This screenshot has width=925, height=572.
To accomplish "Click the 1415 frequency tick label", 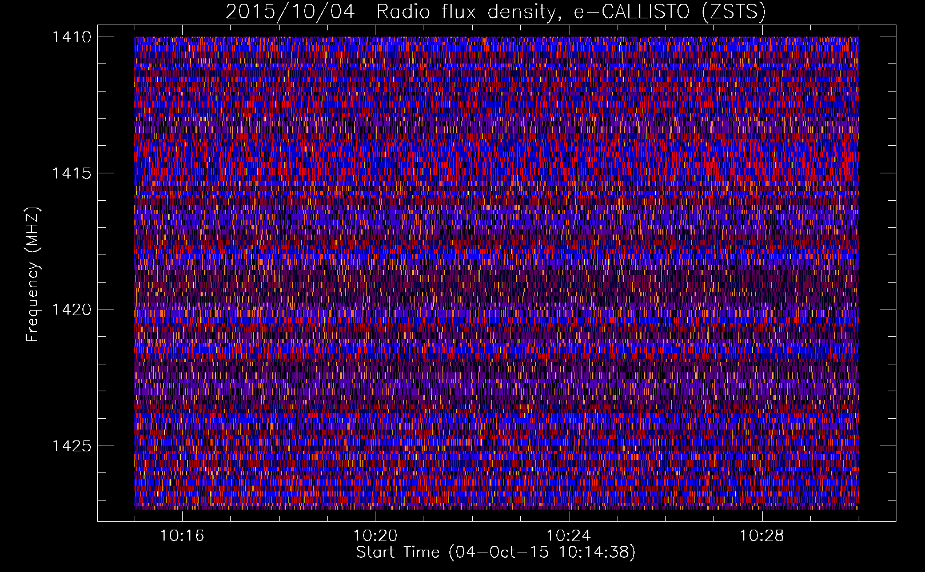I will point(71,173).
